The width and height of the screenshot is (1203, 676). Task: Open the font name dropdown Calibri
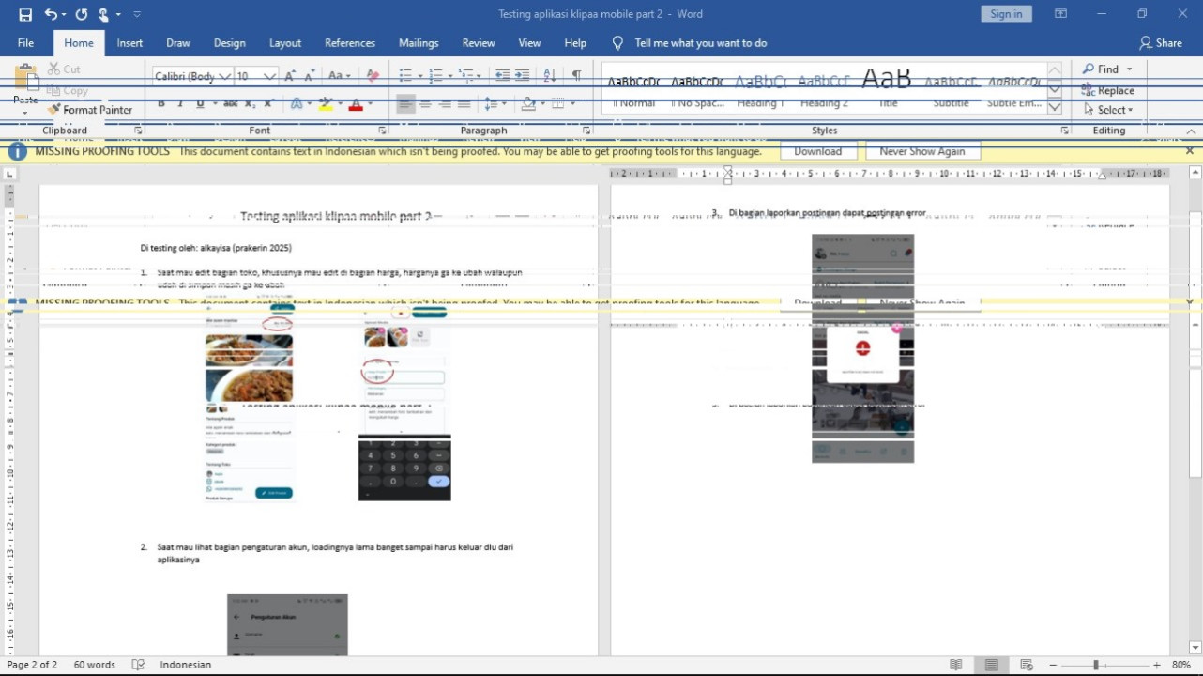(x=223, y=76)
